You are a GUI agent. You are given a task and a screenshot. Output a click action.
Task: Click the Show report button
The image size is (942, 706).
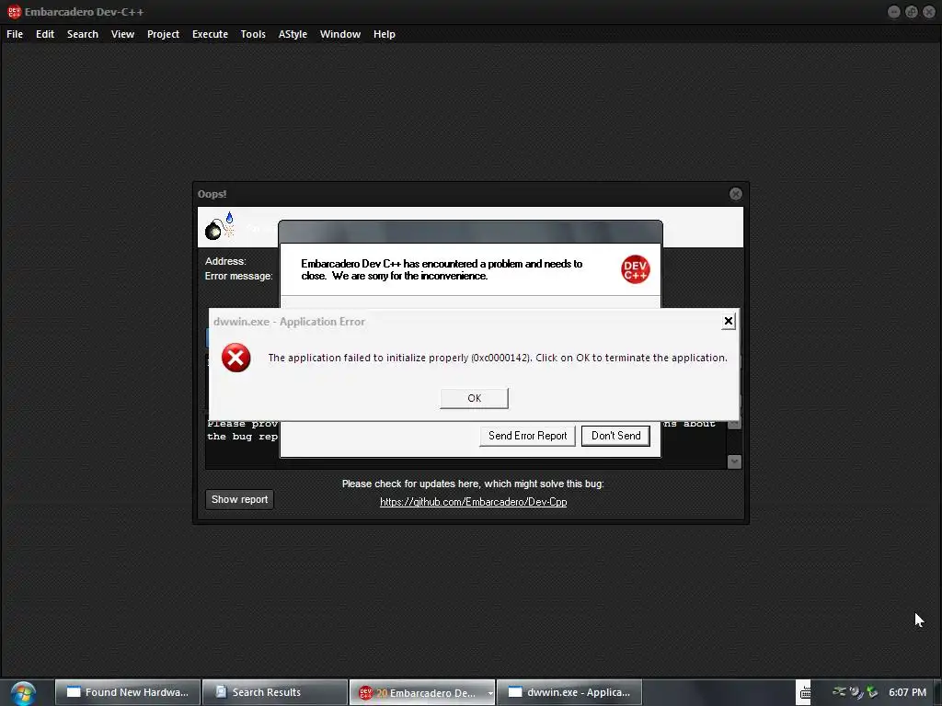coord(239,499)
